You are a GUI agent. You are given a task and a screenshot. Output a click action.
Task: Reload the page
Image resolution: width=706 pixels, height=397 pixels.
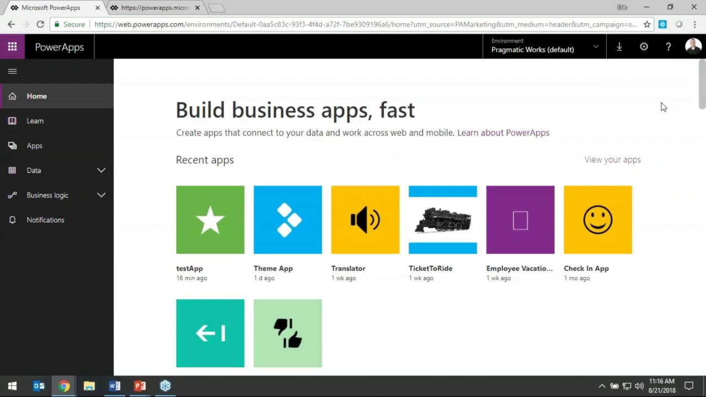40,24
